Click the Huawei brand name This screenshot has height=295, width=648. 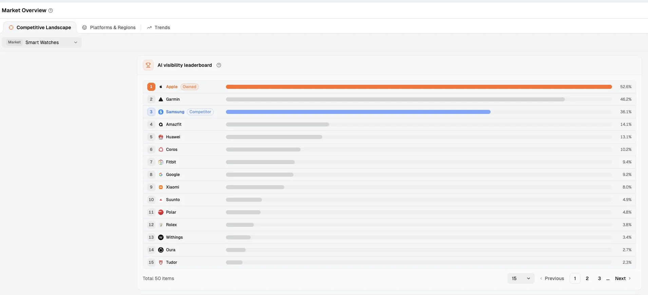click(x=173, y=137)
